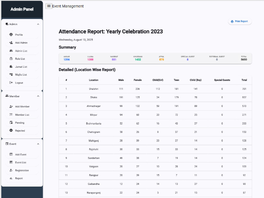Screen dimensions: 264x198
Task: Open the Event List page
Action: click(x=22, y=162)
